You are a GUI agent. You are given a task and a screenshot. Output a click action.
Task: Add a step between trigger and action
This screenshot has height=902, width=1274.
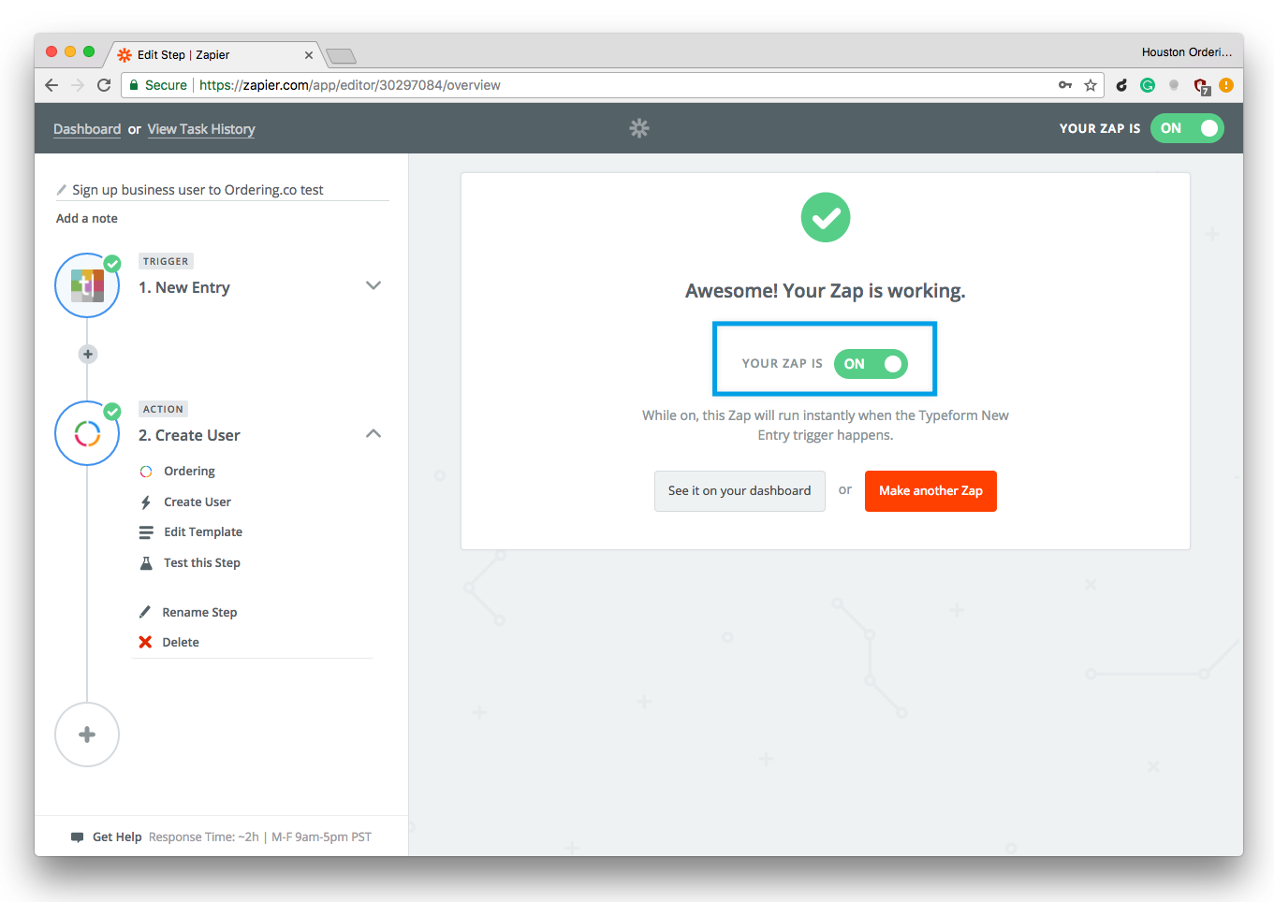click(x=88, y=354)
